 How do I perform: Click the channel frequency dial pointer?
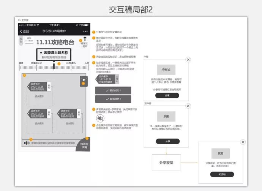(x=54, y=66)
